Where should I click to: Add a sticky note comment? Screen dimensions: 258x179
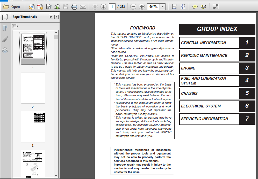(x=195, y=7)
